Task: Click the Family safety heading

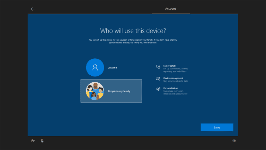Action: coord(169,66)
